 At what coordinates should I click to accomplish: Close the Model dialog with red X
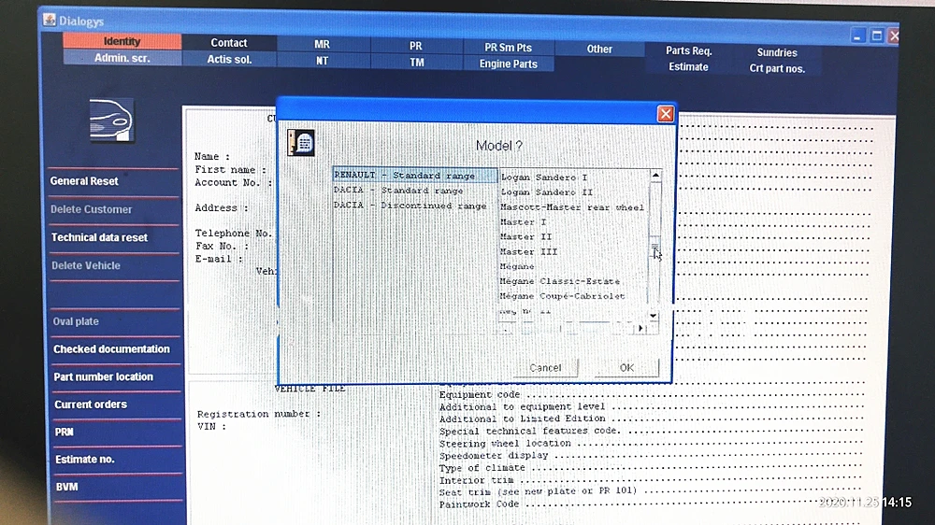[666, 114]
